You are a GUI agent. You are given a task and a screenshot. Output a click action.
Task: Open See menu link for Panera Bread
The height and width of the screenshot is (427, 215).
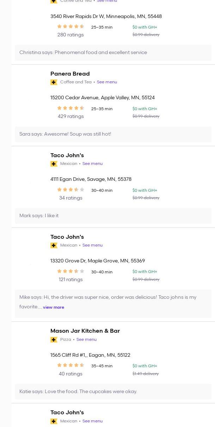coord(107,82)
